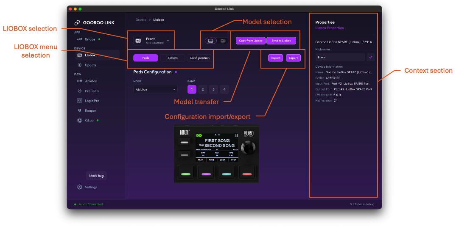Image resolution: width=459 pixels, height=226 pixels.
Task: Switch to the Configuration tab
Action: pyautogui.click(x=199, y=58)
